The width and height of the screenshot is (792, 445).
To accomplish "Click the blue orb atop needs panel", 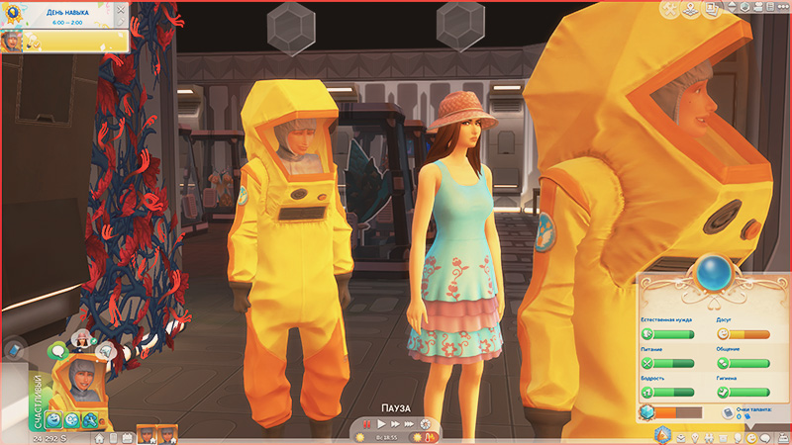I will 713,274.
